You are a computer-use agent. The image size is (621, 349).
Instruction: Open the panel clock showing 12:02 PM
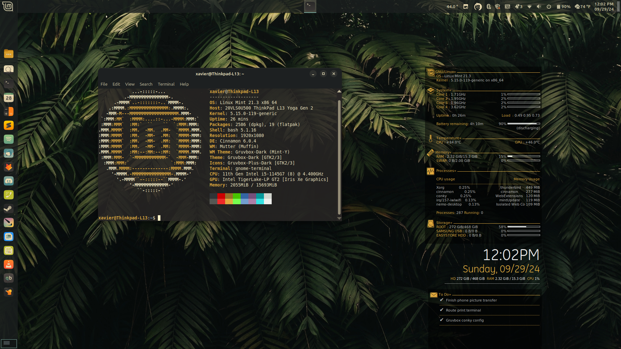pyautogui.click(x=604, y=6)
